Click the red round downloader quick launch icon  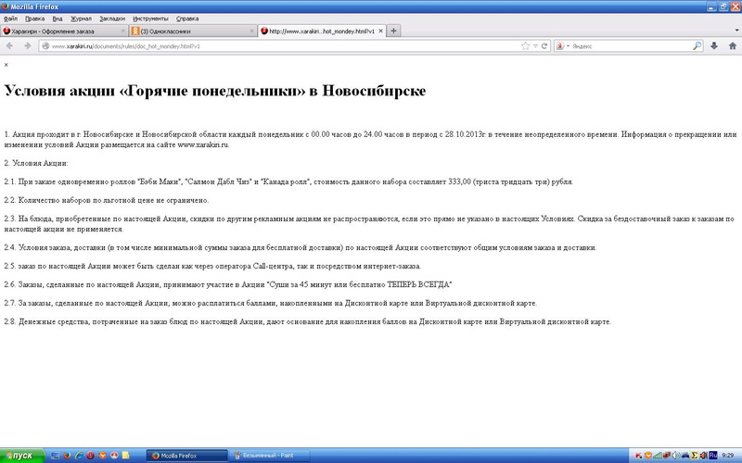pos(114,456)
